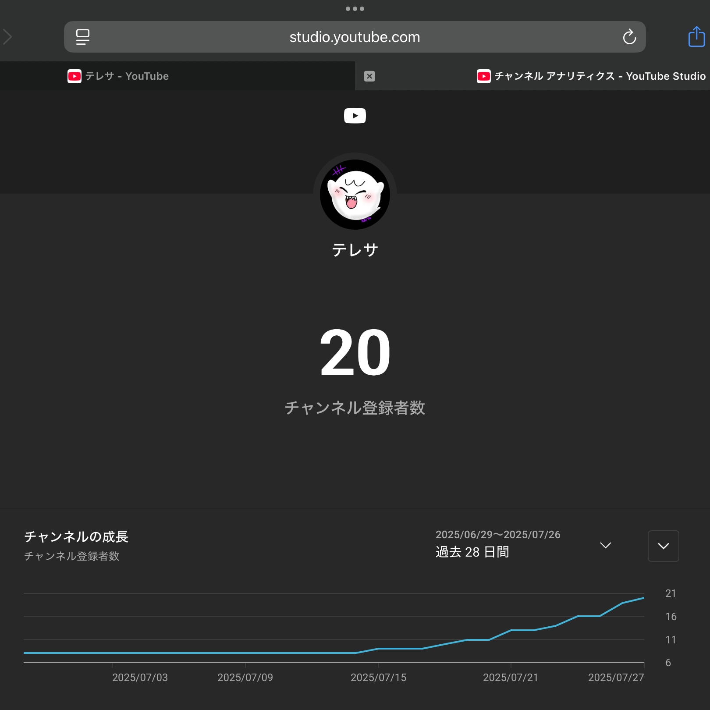710x710 pixels.
Task: Close the テレサ - YouTube tab
Action: 370,76
